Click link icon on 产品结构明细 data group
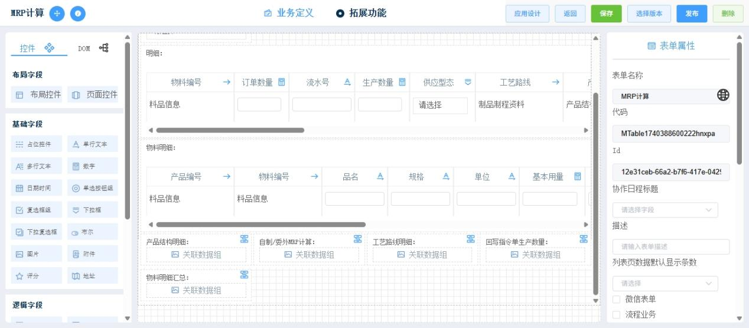 click(244, 239)
